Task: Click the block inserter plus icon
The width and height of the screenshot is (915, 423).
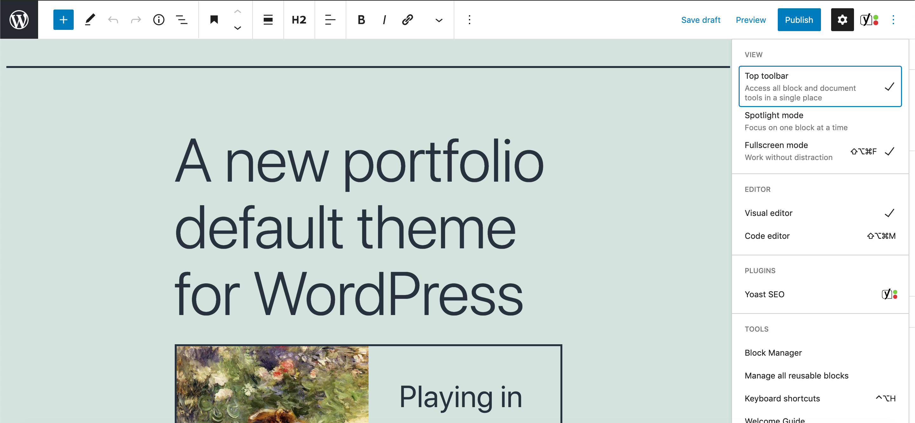Action: [x=63, y=19]
